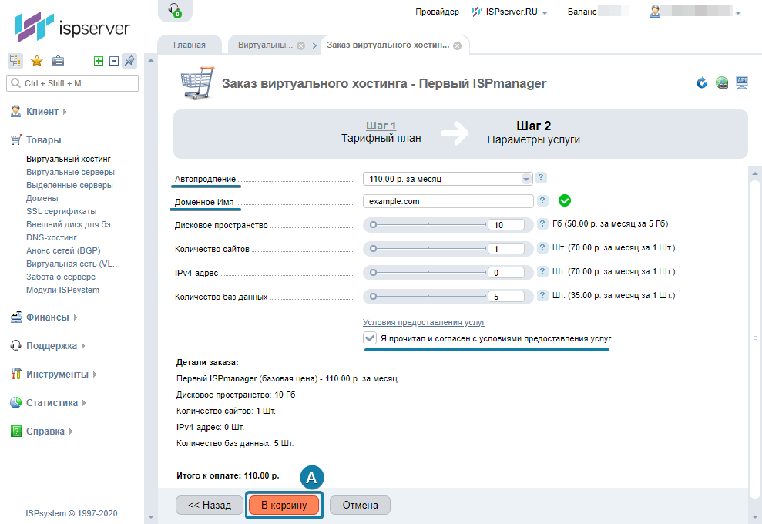The width and height of the screenshot is (762, 524).
Task: Collapse the Товары menu section
Action: tap(43, 140)
